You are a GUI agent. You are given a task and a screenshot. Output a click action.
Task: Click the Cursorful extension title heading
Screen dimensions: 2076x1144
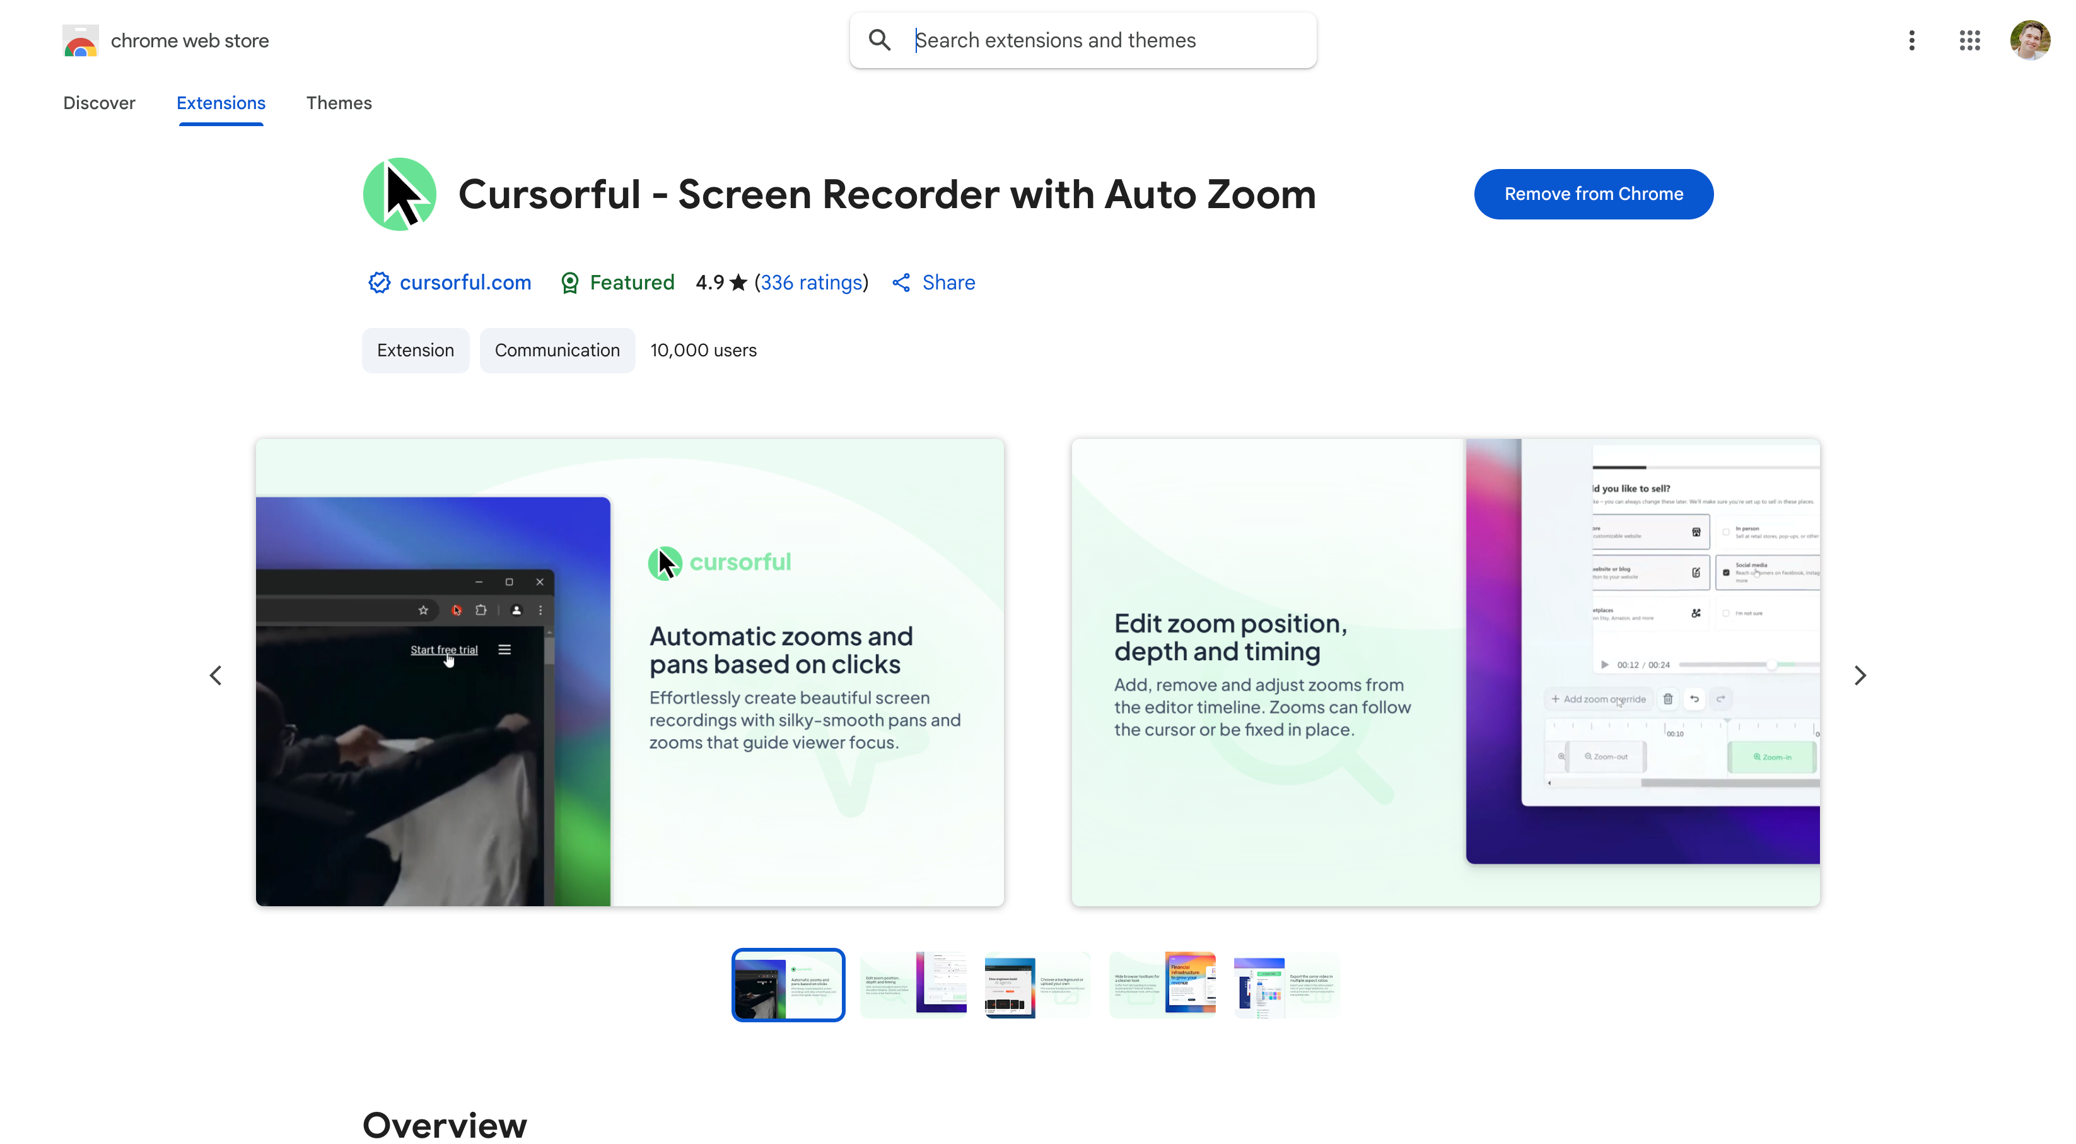click(x=887, y=194)
